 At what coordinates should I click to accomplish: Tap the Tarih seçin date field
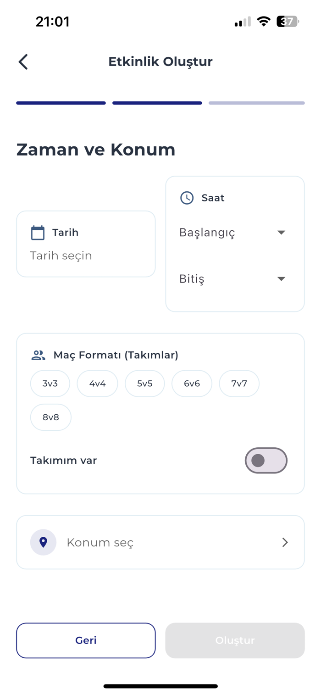tap(61, 256)
